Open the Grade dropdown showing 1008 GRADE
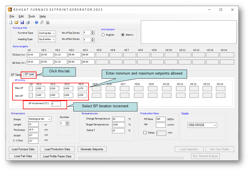This screenshot has width=250, height=172. 202,125
